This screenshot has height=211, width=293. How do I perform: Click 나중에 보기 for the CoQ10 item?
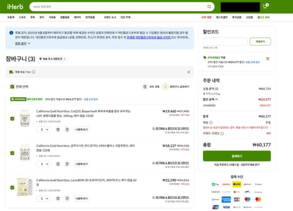(82, 129)
